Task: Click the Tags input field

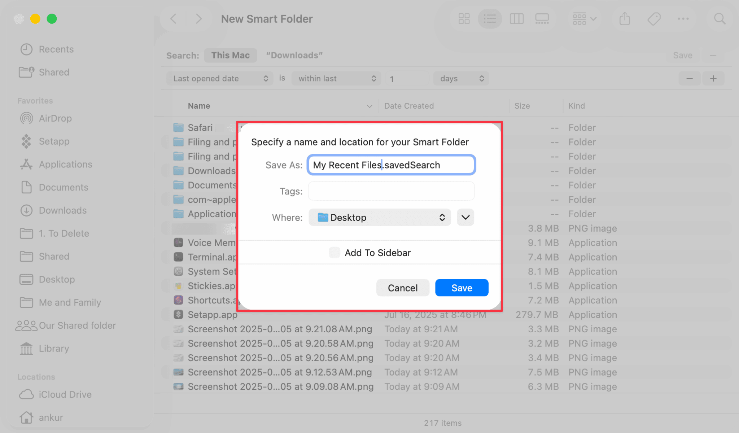Action: point(392,191)
